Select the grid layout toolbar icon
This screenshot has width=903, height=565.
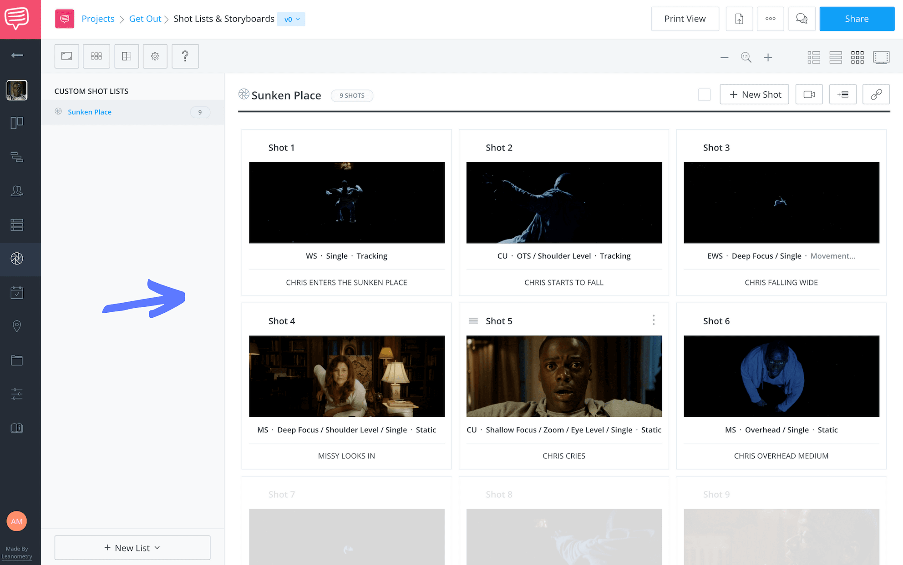(x=96, y=56)
